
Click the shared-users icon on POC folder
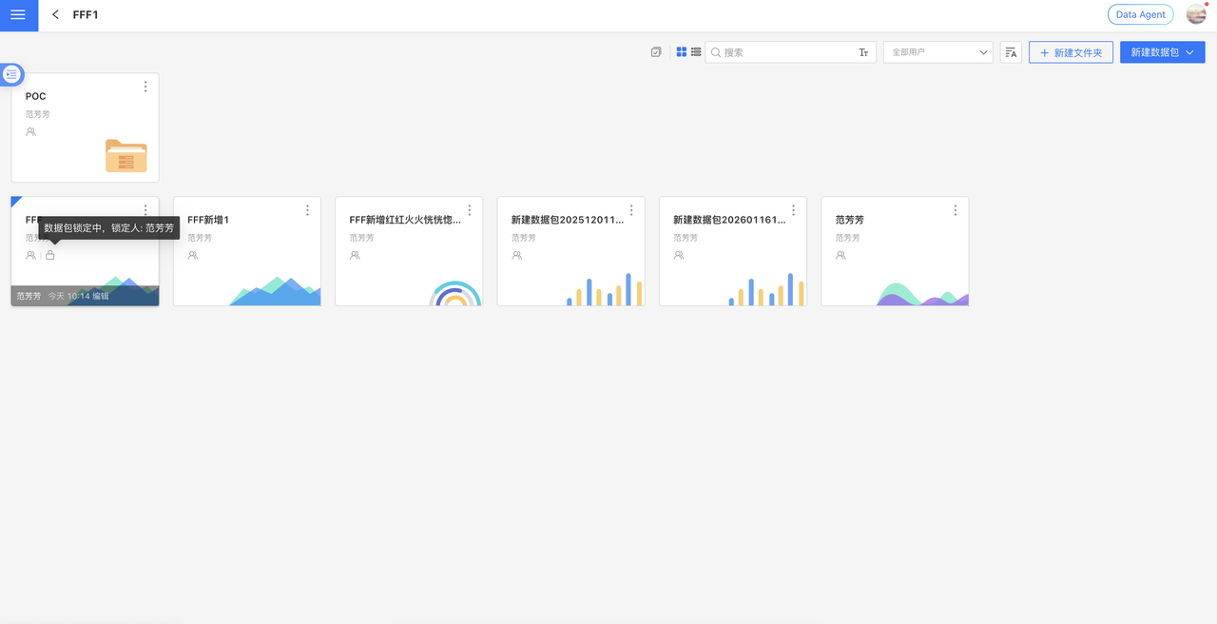pyautogui.click(x=31, y=132)
